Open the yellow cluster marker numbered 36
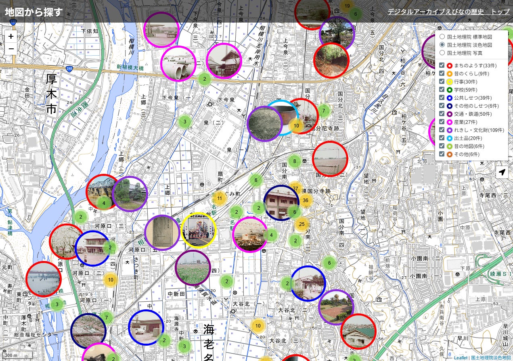This screenshot has width=513, height=361. (306, 200)
